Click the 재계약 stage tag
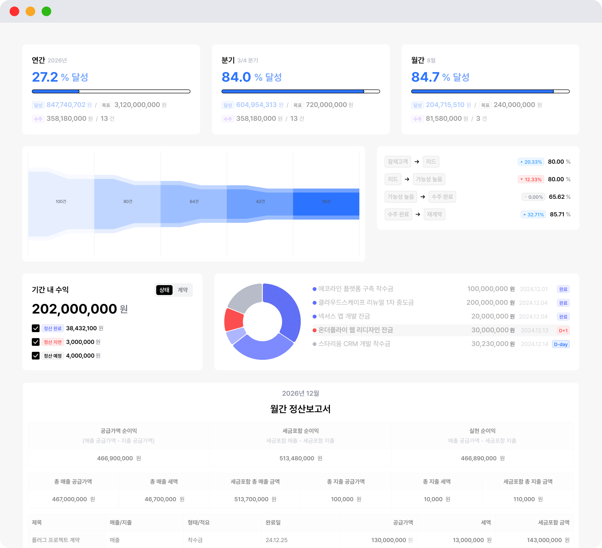 434,214
